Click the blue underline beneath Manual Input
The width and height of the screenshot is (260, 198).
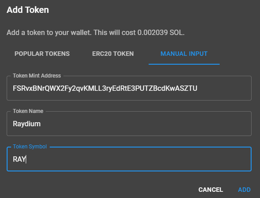tap(184, 64)
